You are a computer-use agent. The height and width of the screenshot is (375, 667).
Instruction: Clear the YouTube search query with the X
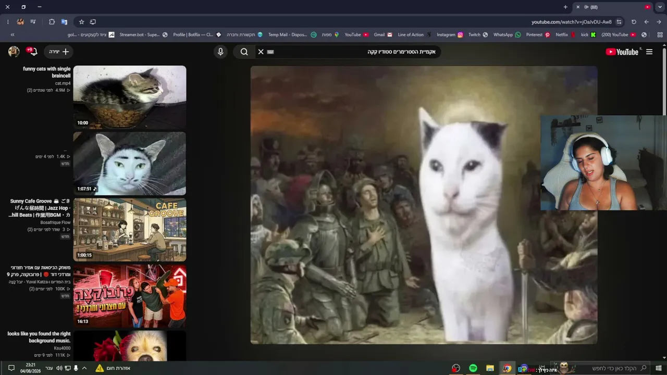tap(261, 52)
